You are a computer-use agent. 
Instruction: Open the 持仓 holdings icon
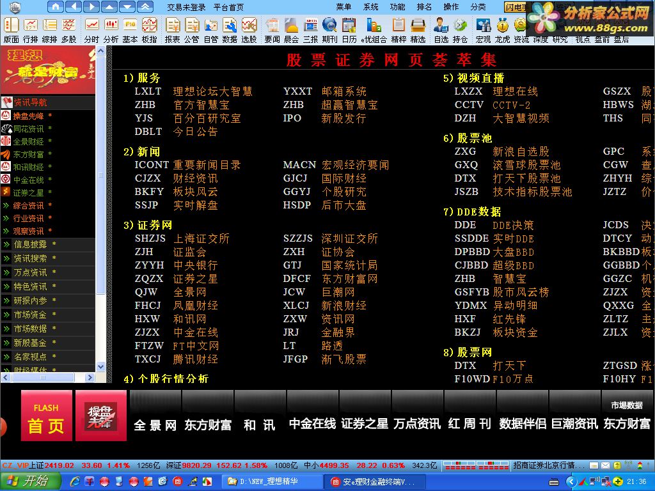tap(460, 30)
